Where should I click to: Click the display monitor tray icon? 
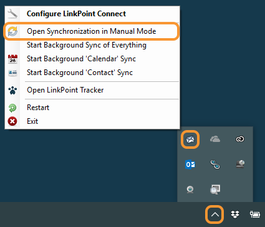[x=215, y=189]
